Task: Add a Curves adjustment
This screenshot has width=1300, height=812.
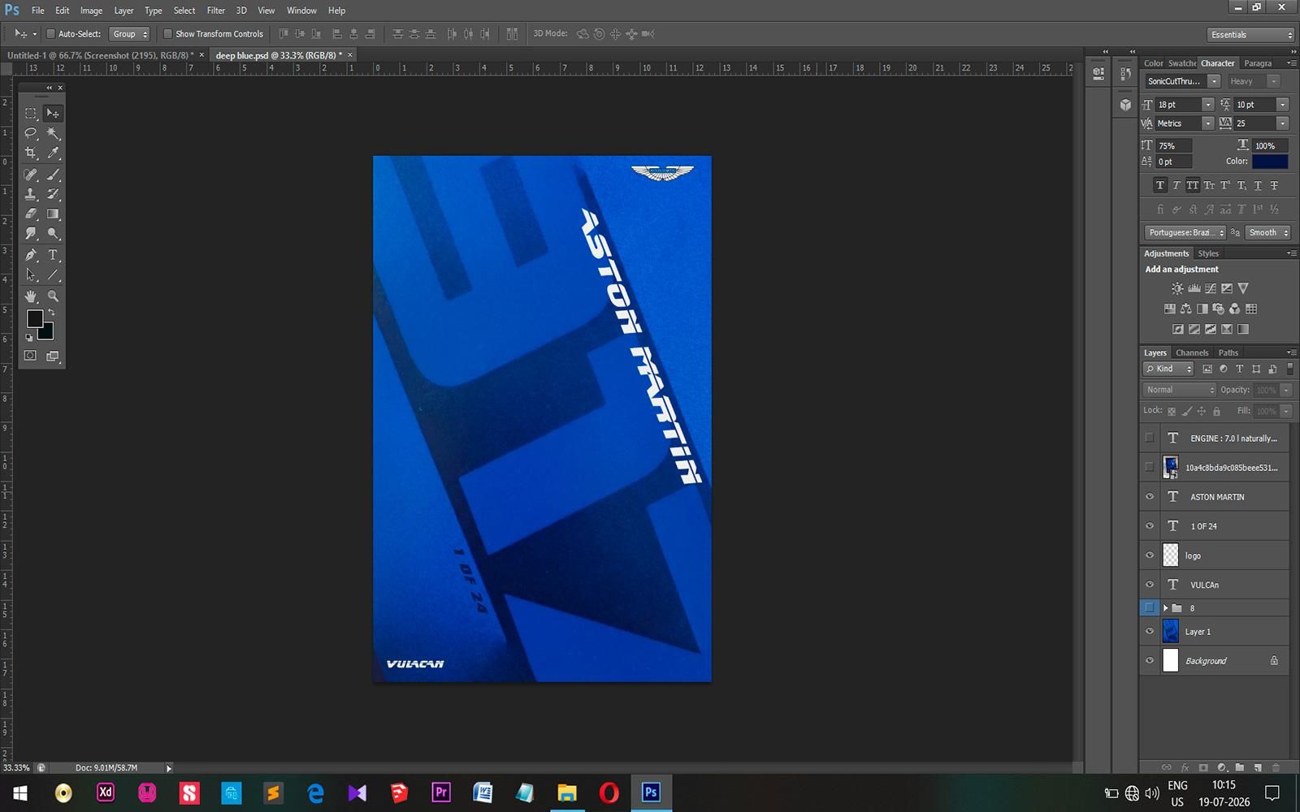Action: (1211, 288)
